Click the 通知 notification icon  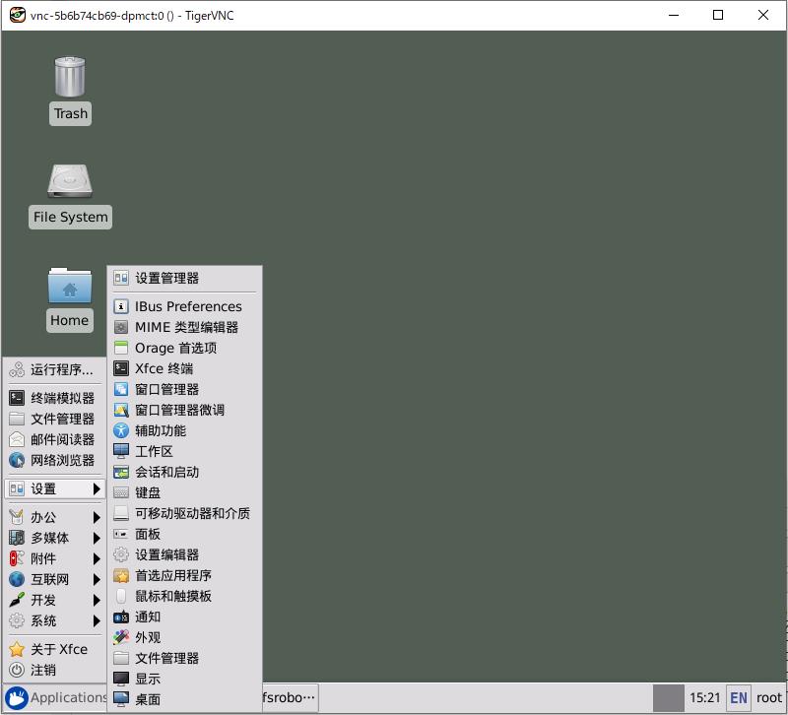click(x=120, y=617)
